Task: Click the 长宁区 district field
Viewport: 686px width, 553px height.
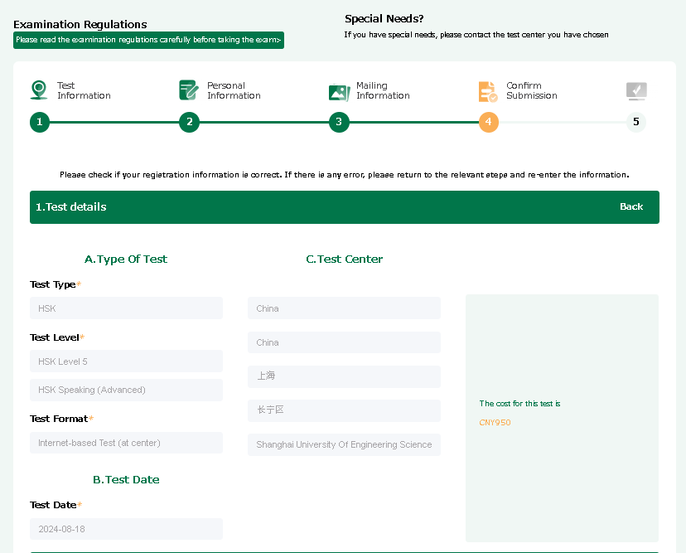Action: coord(345,410)
